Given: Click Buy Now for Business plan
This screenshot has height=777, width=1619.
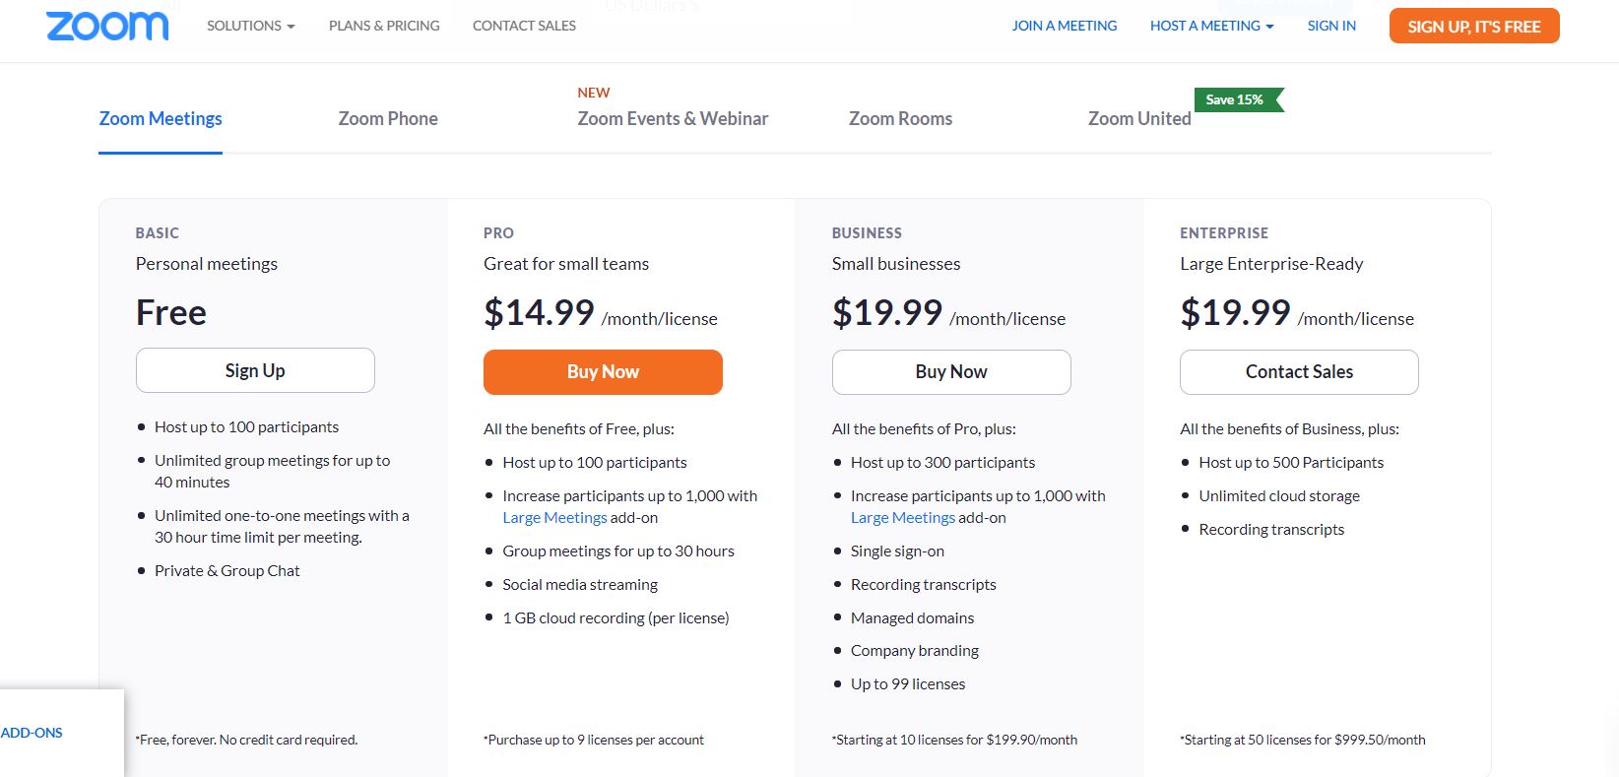Looking at the screenshot, I should pyautogui.click(x=951, y=372).
